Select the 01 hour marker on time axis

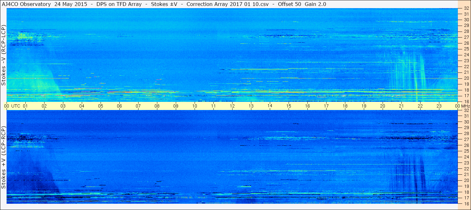25,106
